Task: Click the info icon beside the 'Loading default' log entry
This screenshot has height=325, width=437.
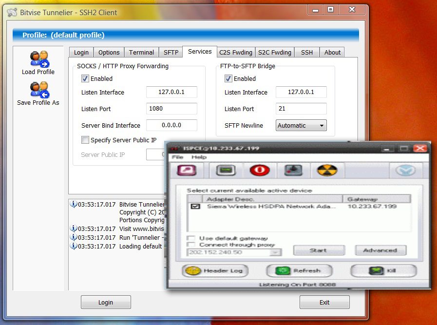Action: coord(73,246)
